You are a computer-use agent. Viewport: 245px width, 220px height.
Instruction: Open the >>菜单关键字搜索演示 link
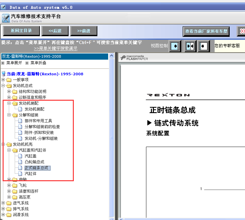click(56, 48)
